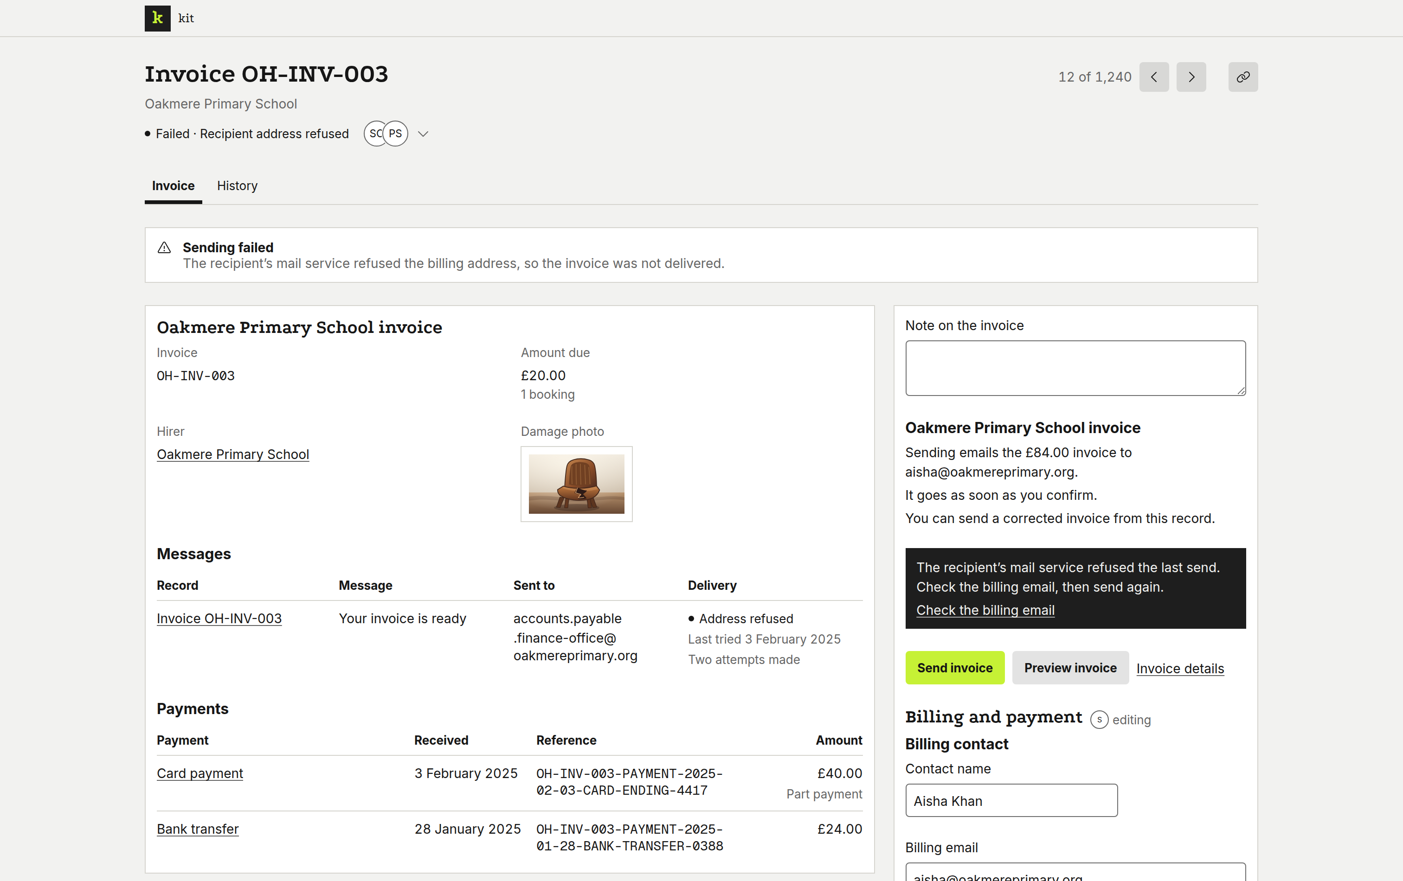The width and height of the screenshot is (1403, 881).
Task: Click the £20.00 amount due
Action: 543,376
